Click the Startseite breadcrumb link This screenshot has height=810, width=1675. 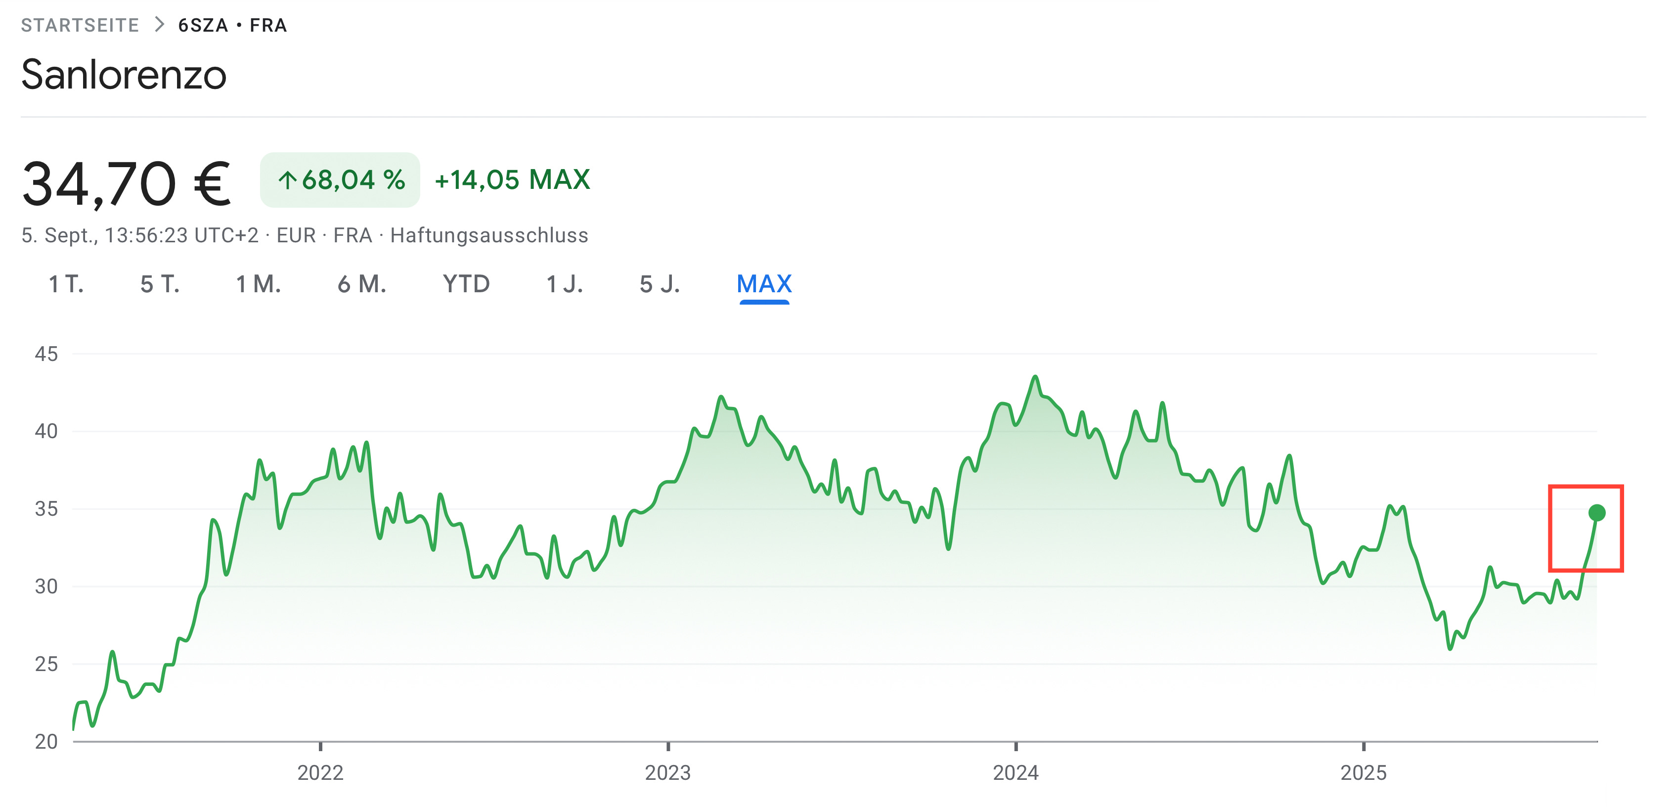[80, 25]
